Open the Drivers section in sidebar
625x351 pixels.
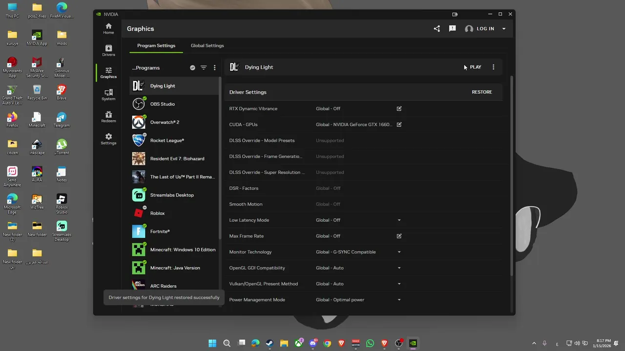pos(108,51)
